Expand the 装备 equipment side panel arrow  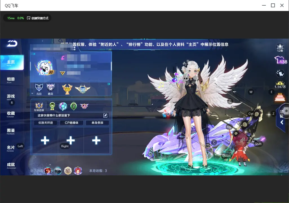click(x=282, y=122)
